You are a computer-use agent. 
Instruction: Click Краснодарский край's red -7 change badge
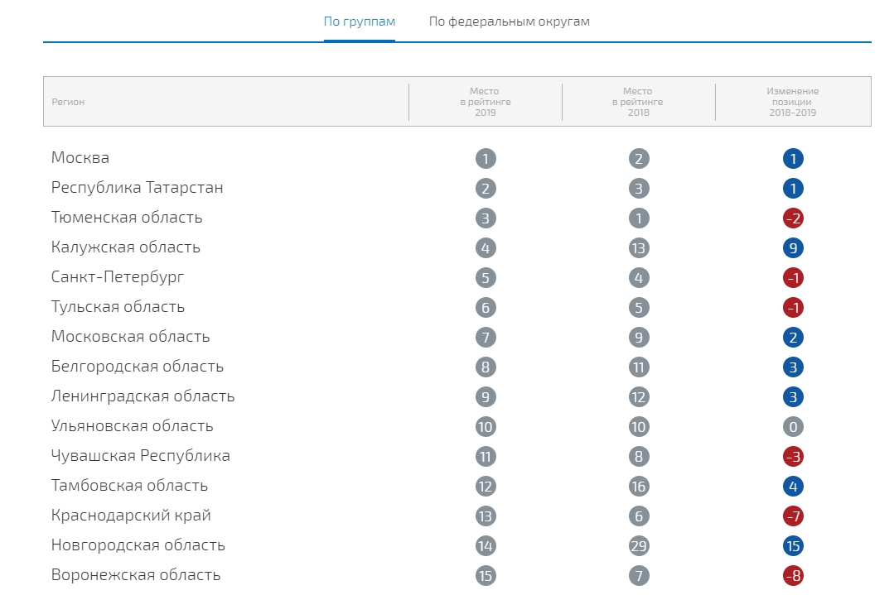[x=793, y=516]
